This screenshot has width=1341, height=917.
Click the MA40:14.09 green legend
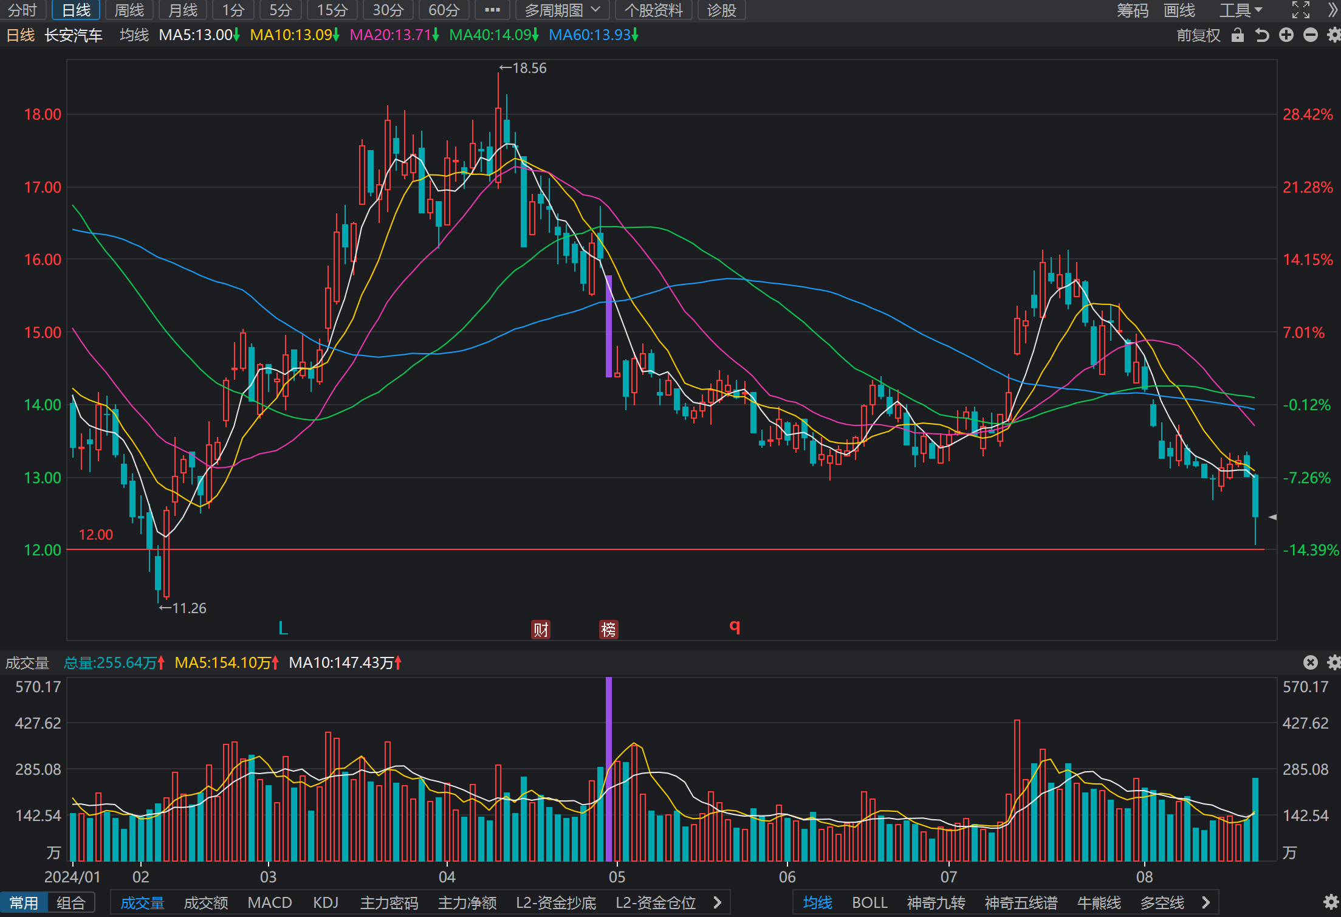[x=493, y=35]
